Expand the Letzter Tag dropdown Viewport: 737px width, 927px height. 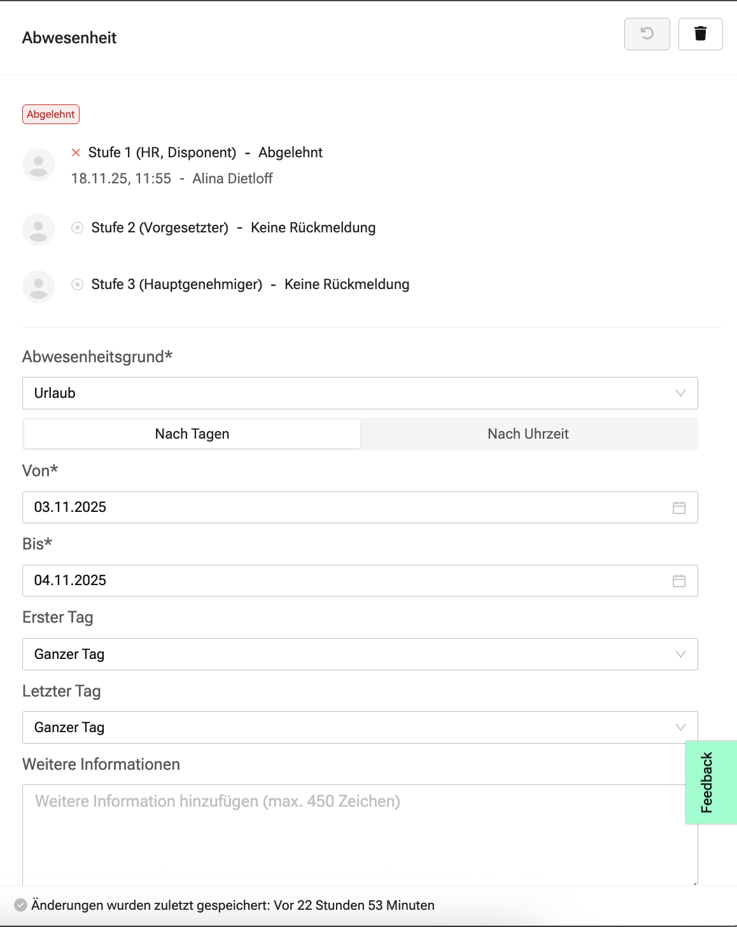pos(360,728)
